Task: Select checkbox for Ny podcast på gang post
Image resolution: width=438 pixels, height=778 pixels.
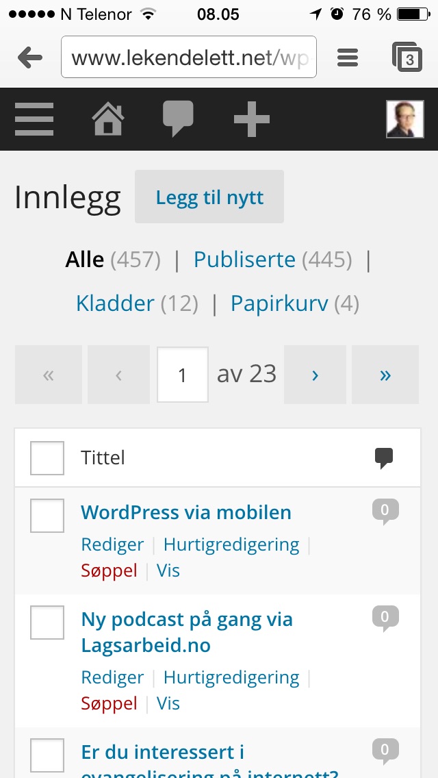Action: [x=47, y=623]
